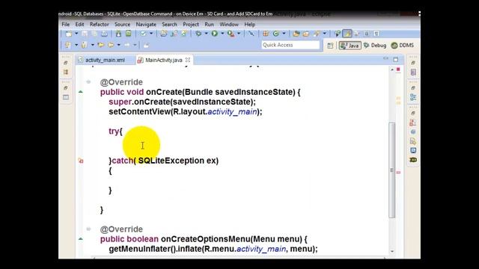Open the Refactor menu
479x269 pixels.
tap(99, 24)
